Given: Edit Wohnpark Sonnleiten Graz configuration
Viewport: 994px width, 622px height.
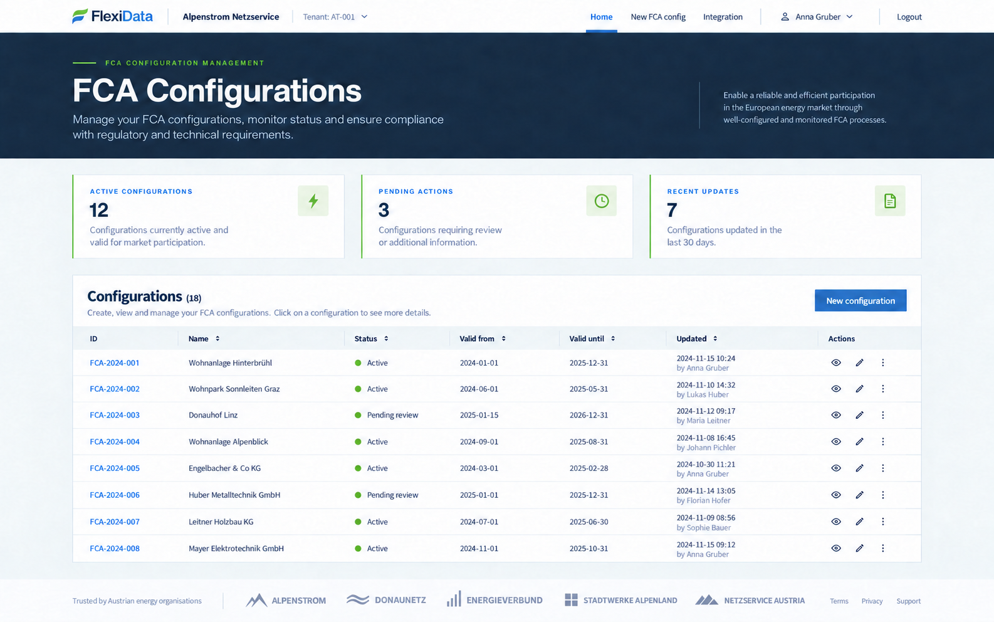Looking at the screenshot, I should [859, 389].
